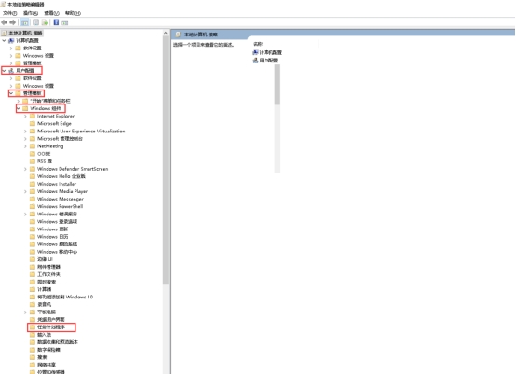Screen dimensions: 516x374
Task: Expand the Windows Media Player folder
Action: (x=26, y=191)
